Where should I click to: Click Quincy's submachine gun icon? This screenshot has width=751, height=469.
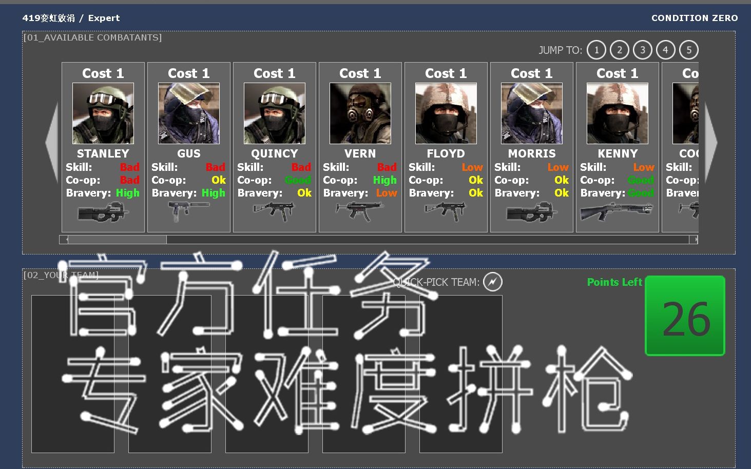[x=275, y=211]
